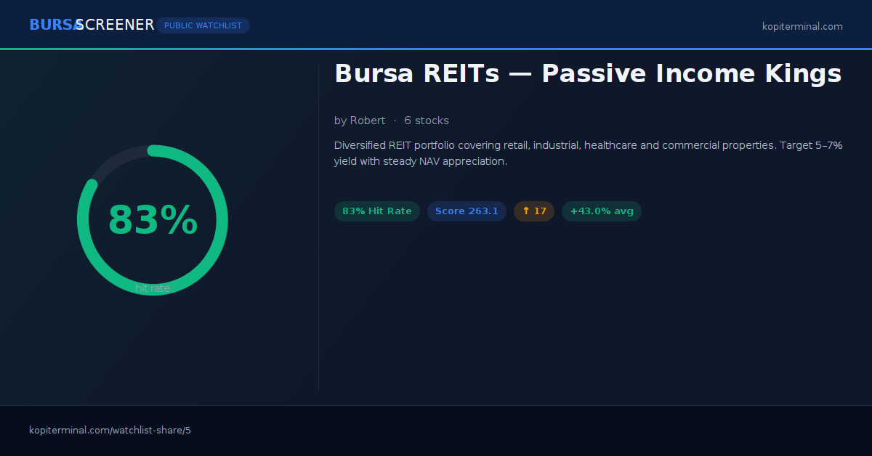The height and width of the screenshot is (456, 872).
Task: Select the author name Robert
Action: [368, 121]
